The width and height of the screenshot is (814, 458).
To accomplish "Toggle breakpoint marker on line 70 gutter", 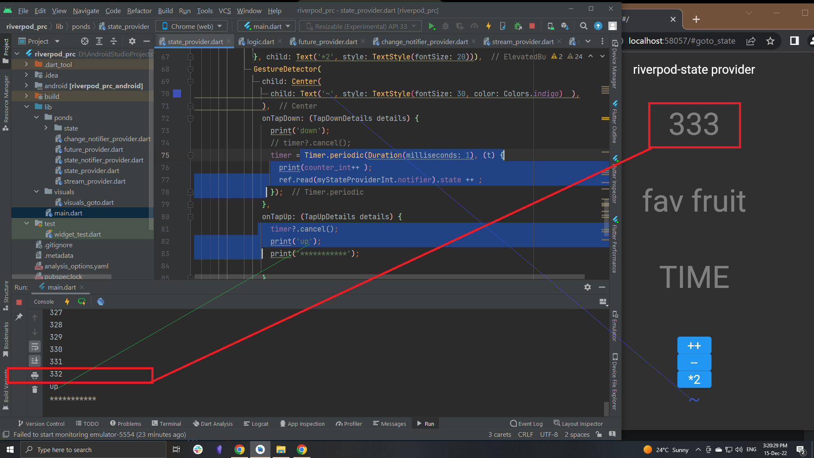I will (177, 94).
